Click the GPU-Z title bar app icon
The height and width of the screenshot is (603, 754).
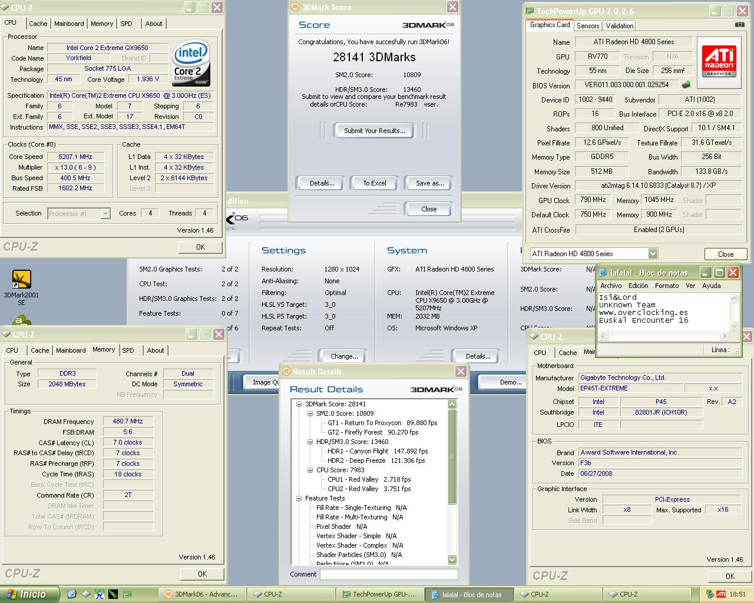[x=530, y=11]
